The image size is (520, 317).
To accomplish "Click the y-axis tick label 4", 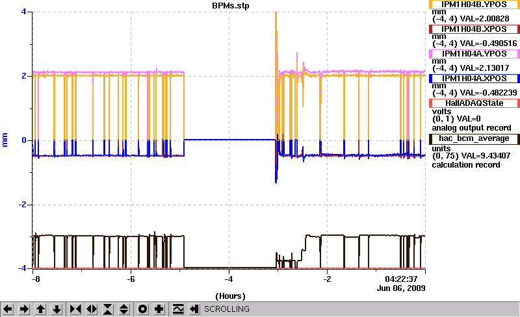I will coord(23,12).
